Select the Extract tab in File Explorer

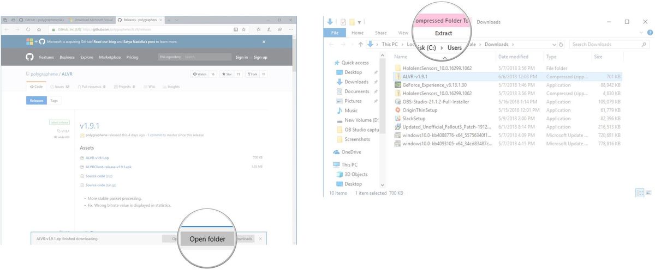pyautogui.click(x=443, y=33)
